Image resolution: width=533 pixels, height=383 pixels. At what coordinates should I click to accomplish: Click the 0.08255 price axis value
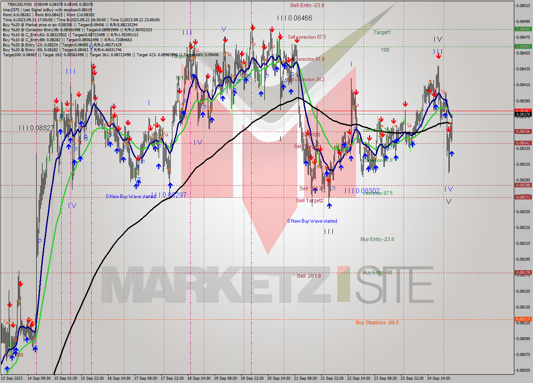pyautogui.click(x=523, y=211)
